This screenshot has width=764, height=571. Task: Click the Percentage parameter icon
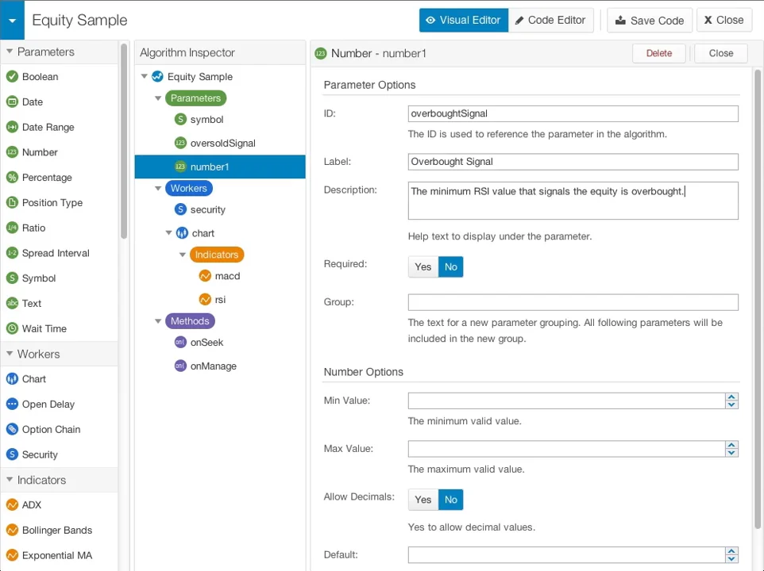click(x=12, y=178)
